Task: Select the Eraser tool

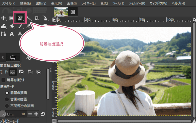Action: pos(29,26)
